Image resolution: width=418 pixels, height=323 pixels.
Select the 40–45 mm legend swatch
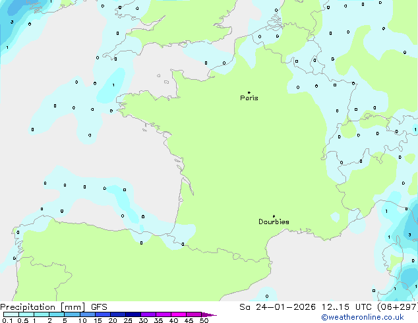pos(179,314)
